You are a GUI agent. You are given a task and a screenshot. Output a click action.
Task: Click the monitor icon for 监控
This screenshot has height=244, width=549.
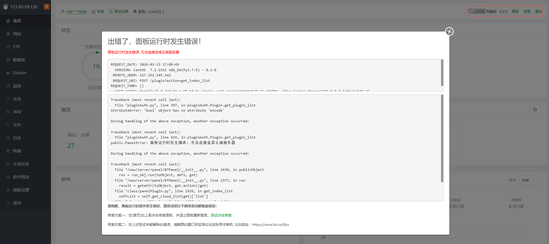(x=8, y=86)
